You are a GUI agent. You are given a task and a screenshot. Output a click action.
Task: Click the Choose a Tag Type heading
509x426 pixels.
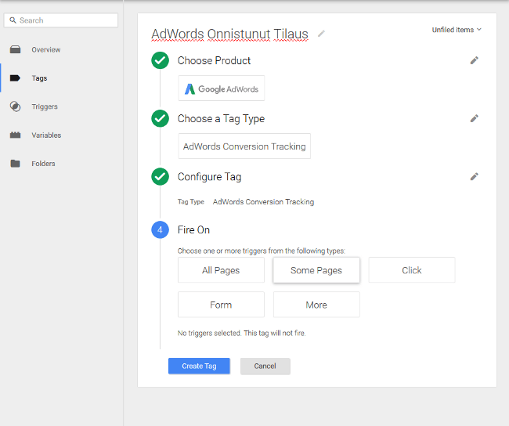coord(221,119)
